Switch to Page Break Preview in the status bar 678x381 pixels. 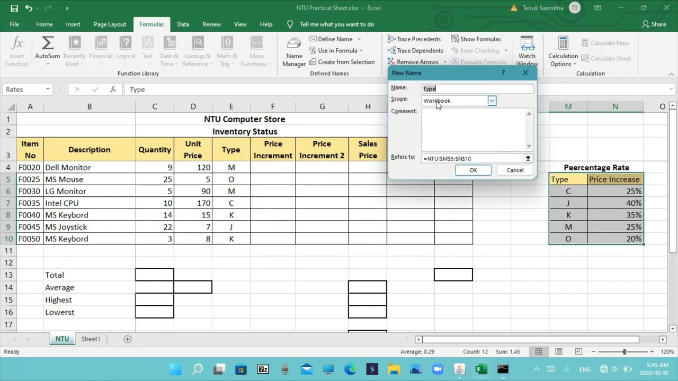pyautogui.click(x=578, y=352)
